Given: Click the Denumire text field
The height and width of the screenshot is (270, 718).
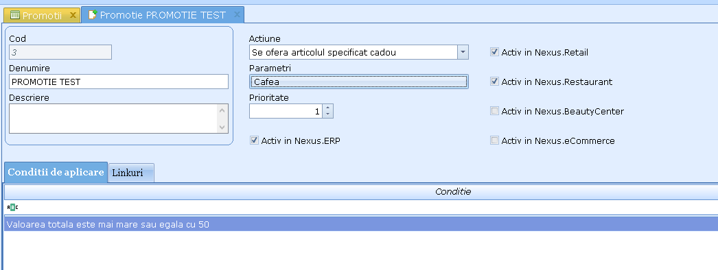Looking at the screenshot, I should click(x=119, y=82).
